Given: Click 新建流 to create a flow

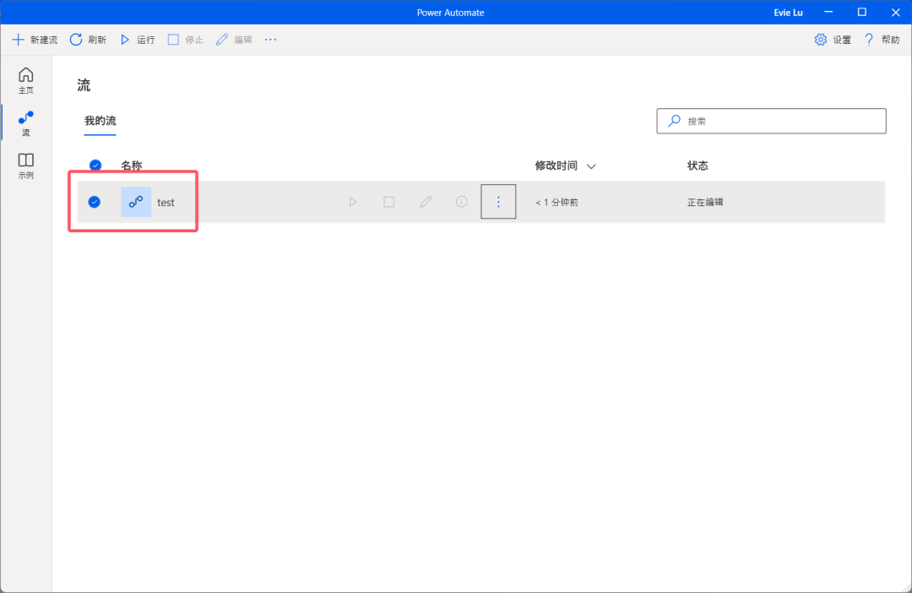Looking at the screenshot, I should point(35,40).
